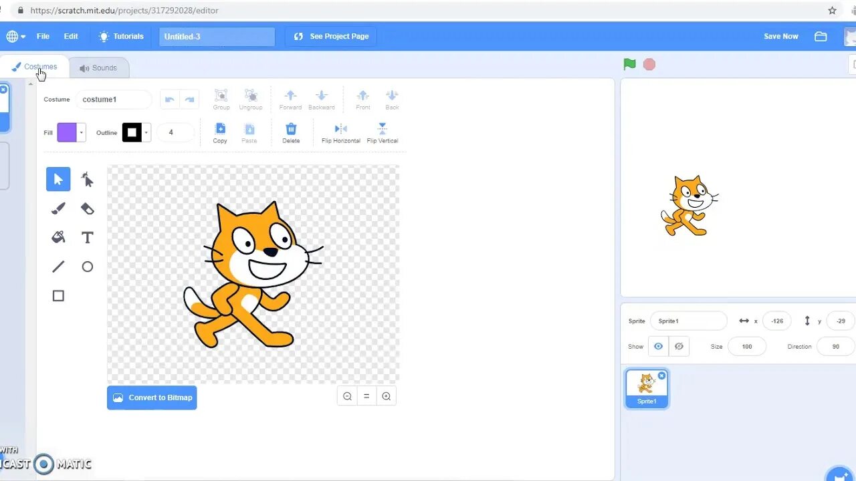Click the cat sprite on the stage
This screenshot has height=481, width=856.
click(689, 206)
